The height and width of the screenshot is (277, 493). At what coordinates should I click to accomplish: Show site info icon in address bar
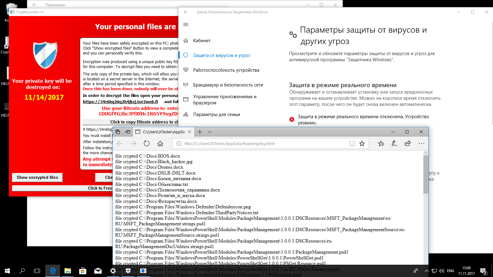click(x=179, y=143)
